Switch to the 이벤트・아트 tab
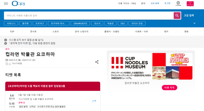Screen dimensions: 204x111 pyautogui.click(x=142, y=32)
